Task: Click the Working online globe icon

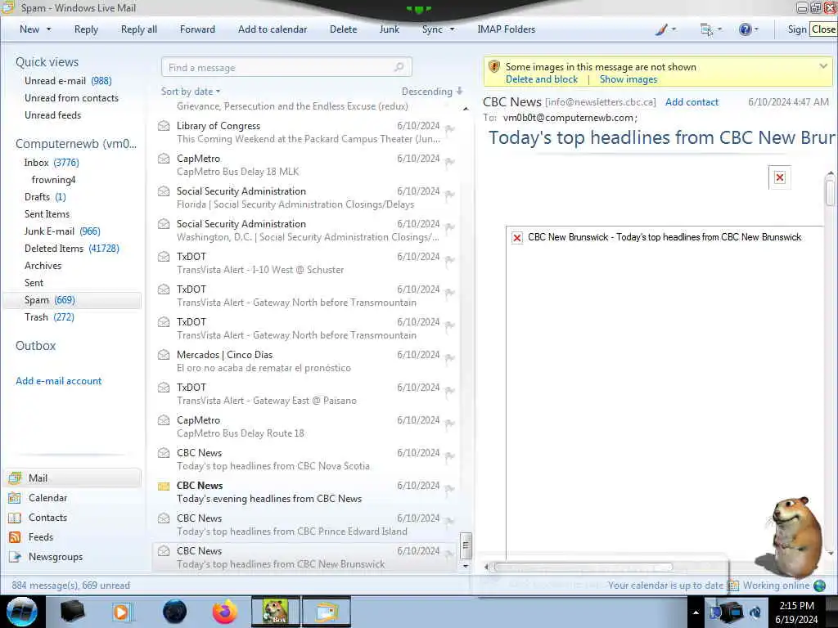Action: click(x=819, y=585)
